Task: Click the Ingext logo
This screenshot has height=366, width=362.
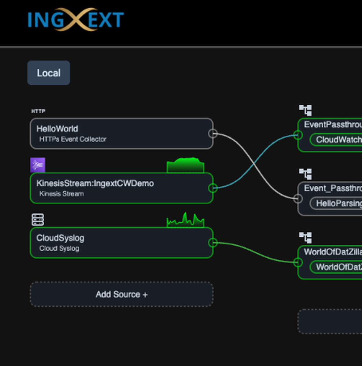Action: pos(76,20)
